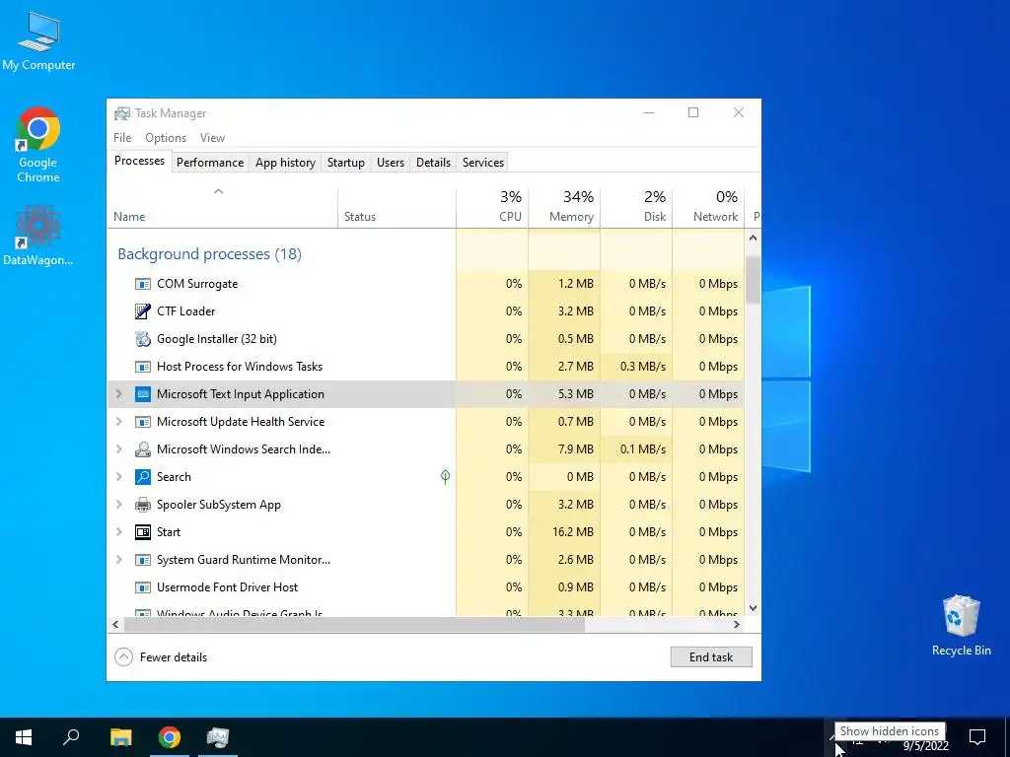
Task: Expand Microsoft Windows Search Indexer row
Action: tap(118, 449)
